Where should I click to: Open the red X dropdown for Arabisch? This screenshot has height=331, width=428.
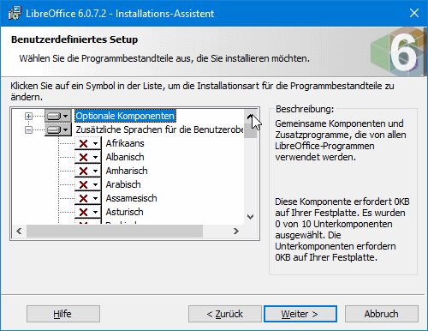(88, 184)
